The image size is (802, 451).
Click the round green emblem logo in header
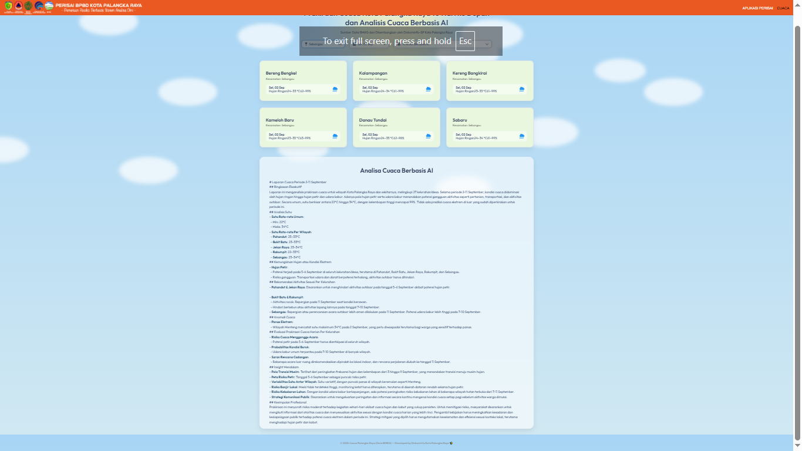click(28, 6)
